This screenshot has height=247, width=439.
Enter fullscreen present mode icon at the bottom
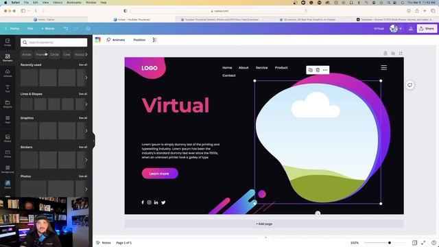click(423, 243)
